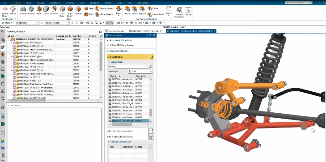Select Delete Face in Synchronous Modeling
This screenshot has width=326, height=162.
point(135,11)
